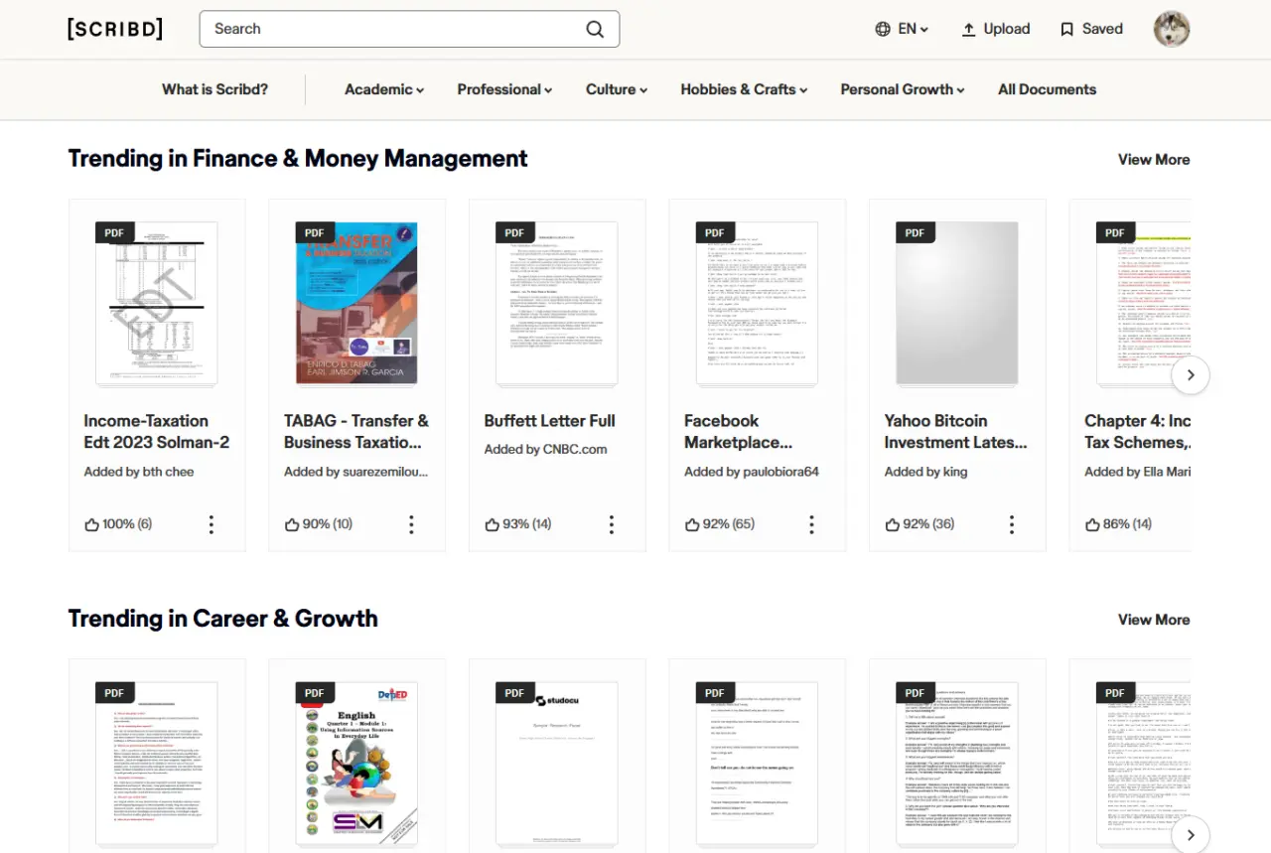Expand the Culture dropdown menu

coord(617,89)
